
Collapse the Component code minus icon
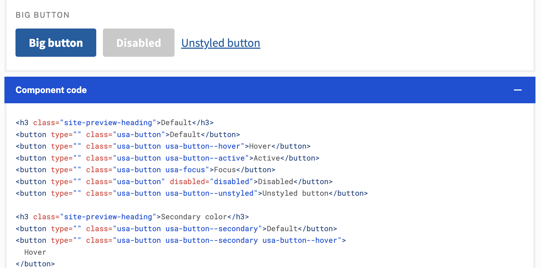518,90
